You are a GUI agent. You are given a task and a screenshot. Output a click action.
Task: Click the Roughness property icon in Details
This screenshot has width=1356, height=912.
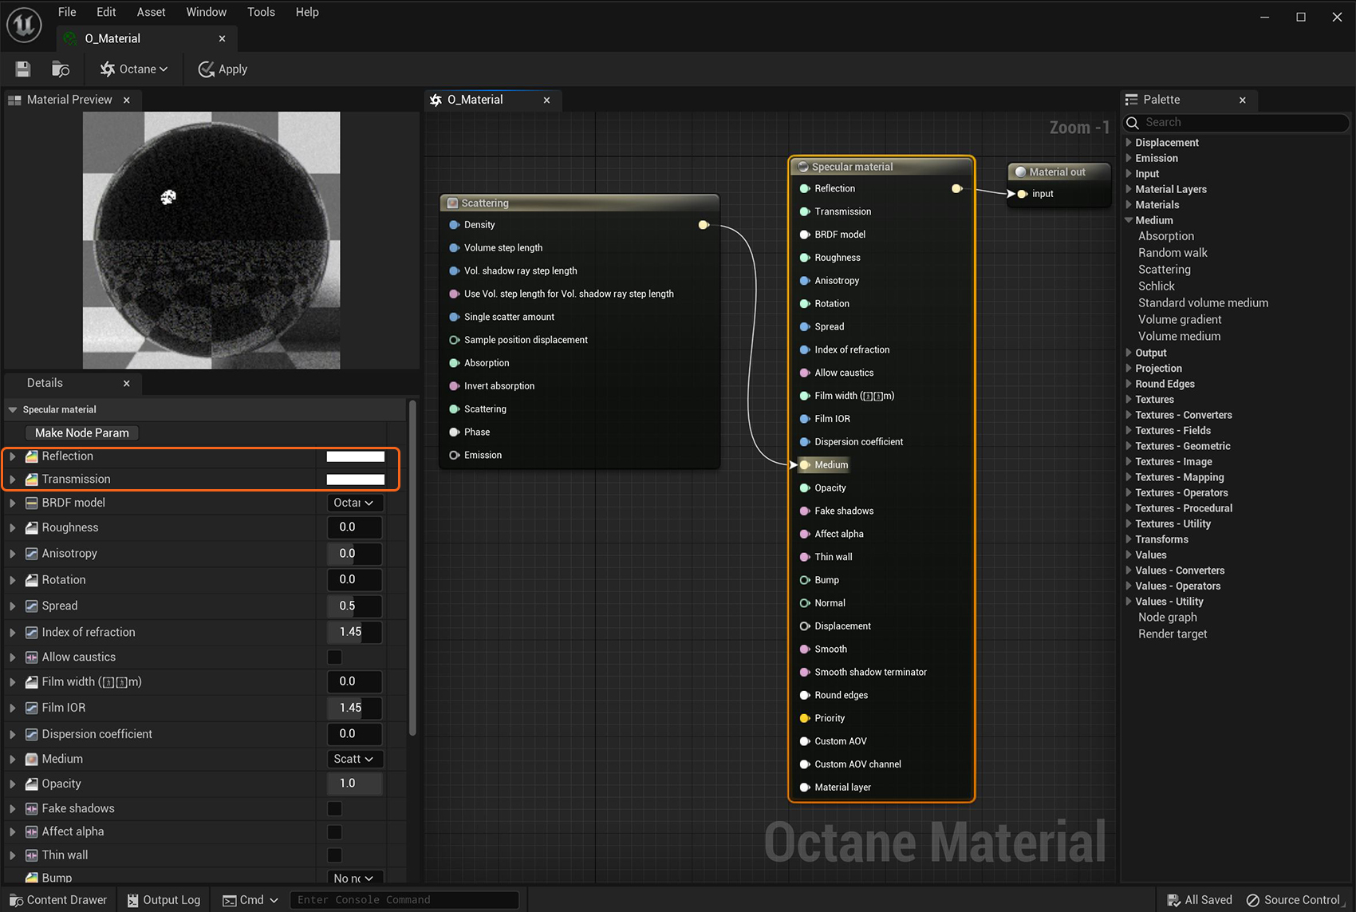point(32,527)
